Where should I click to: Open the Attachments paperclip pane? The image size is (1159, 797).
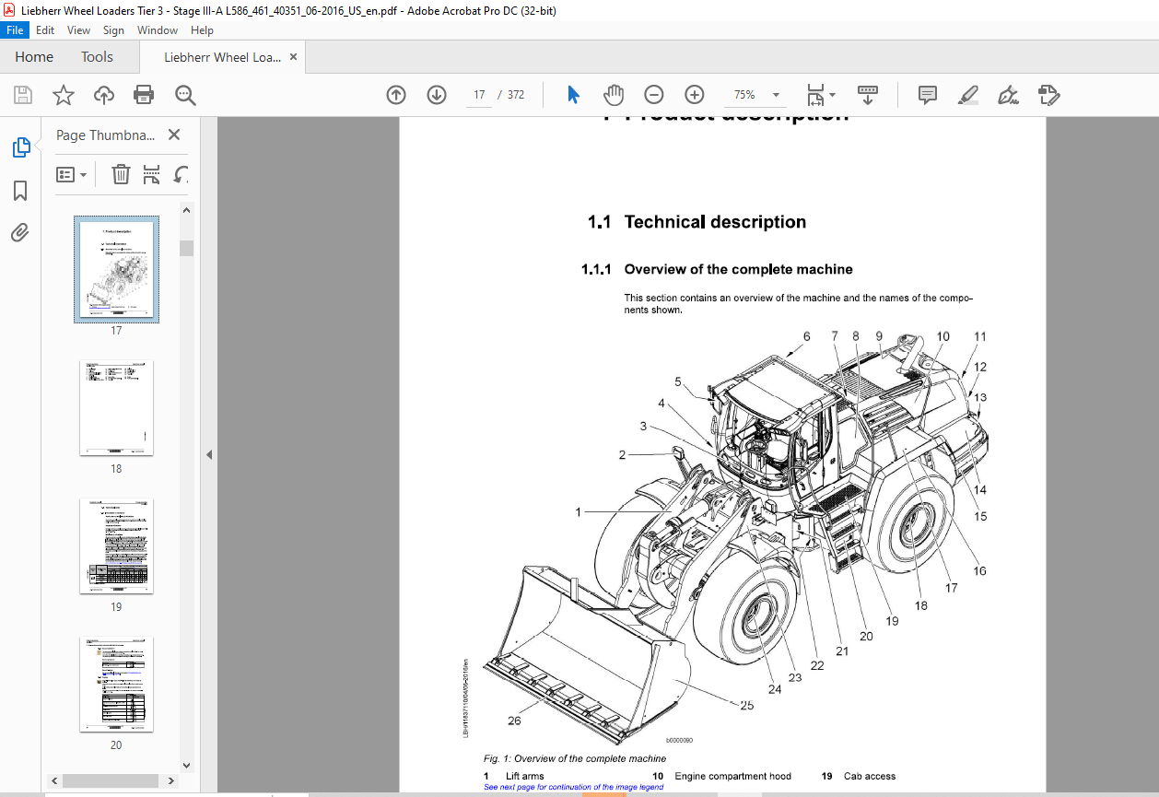coord(20,232)
